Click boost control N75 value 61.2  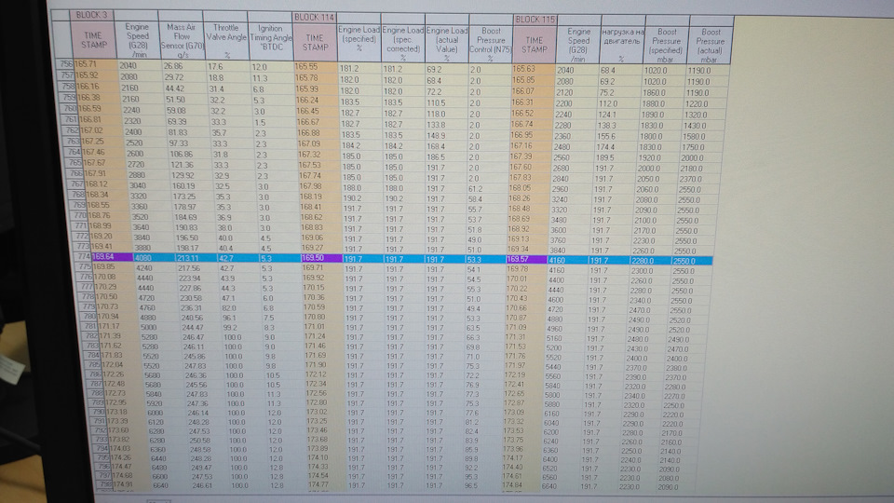pos(476,188)
